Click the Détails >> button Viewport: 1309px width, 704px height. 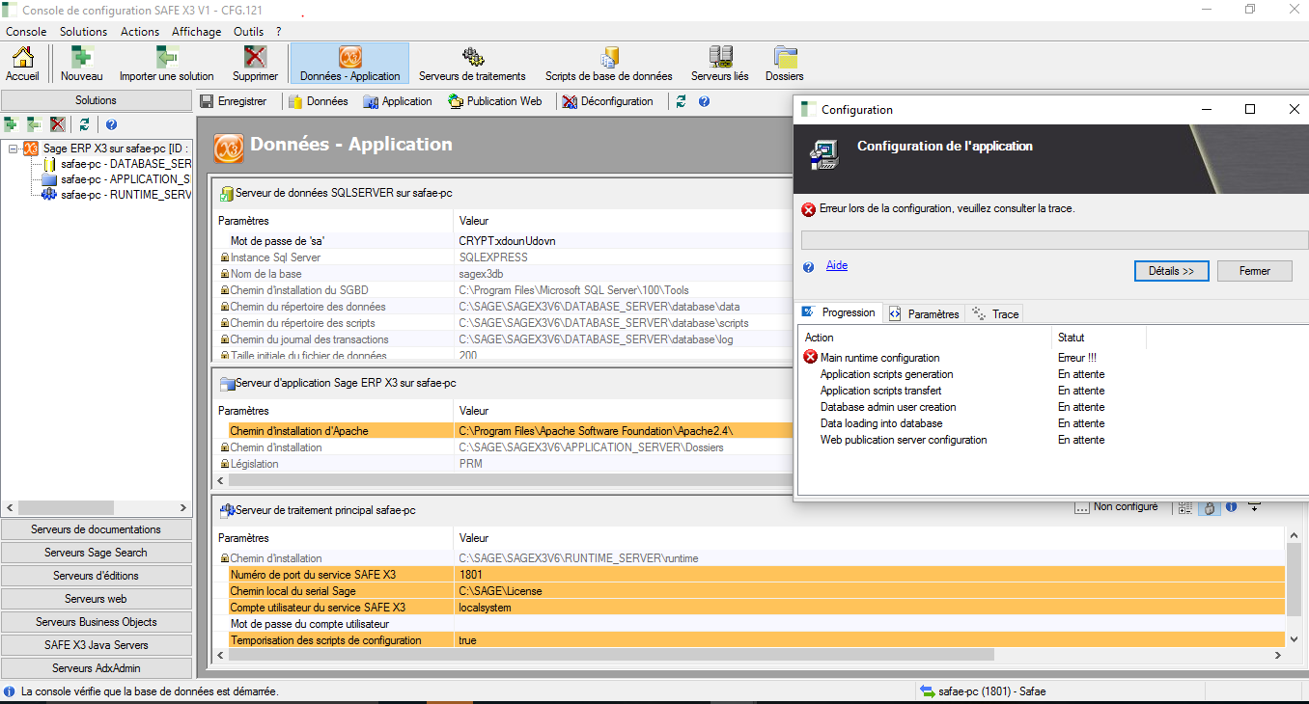pos(1171,271)
